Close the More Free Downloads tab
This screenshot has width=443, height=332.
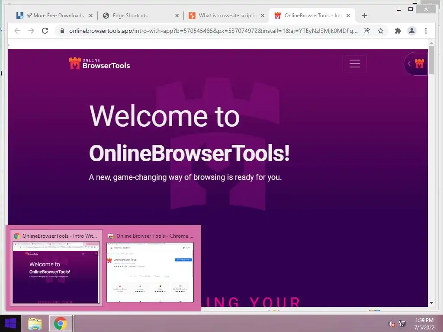click(x=91, y=16)
